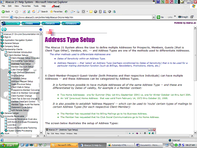This screenshot has width=197, height=148.
Task: Switch to the Search help tab
Action: [x=51, y=23]
